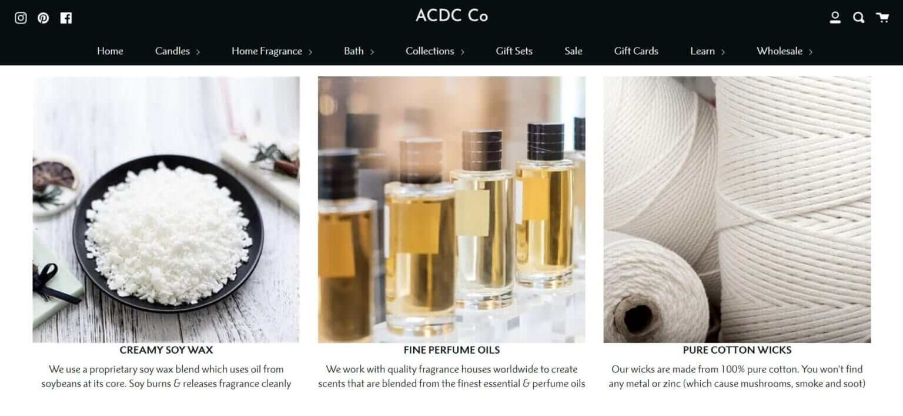The image size is (903, 416).
Task: Expand the Wholesale dropdown
Action: click(784, 51)
